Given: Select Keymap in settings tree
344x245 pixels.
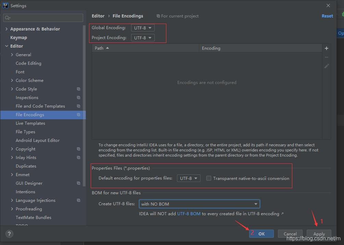Looking at the screenshot, I should [x=18, y=38].
